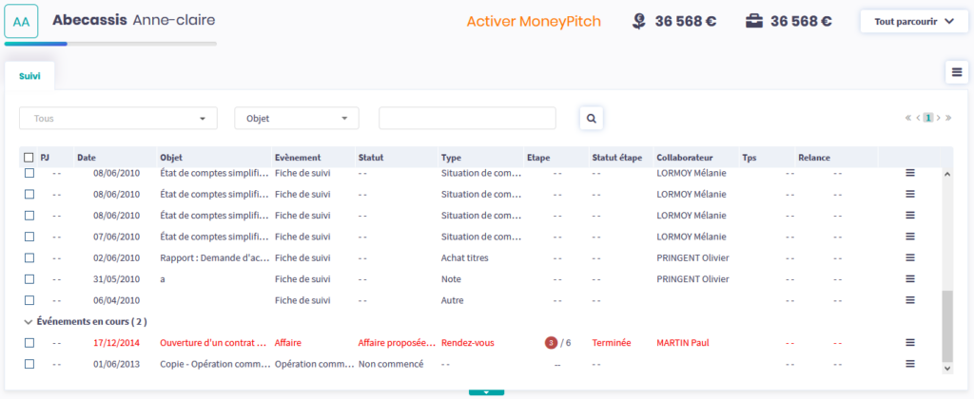Open the Objet filter dropdown
This screenshot has width=974, height=399.
tap(296, 118)
